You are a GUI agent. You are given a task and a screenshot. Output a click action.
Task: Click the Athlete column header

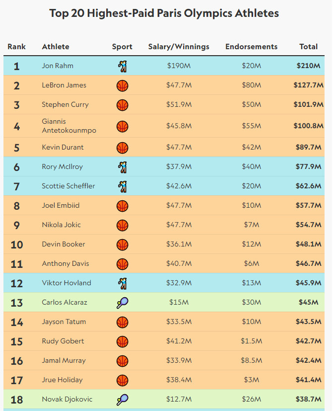(56, 47)
